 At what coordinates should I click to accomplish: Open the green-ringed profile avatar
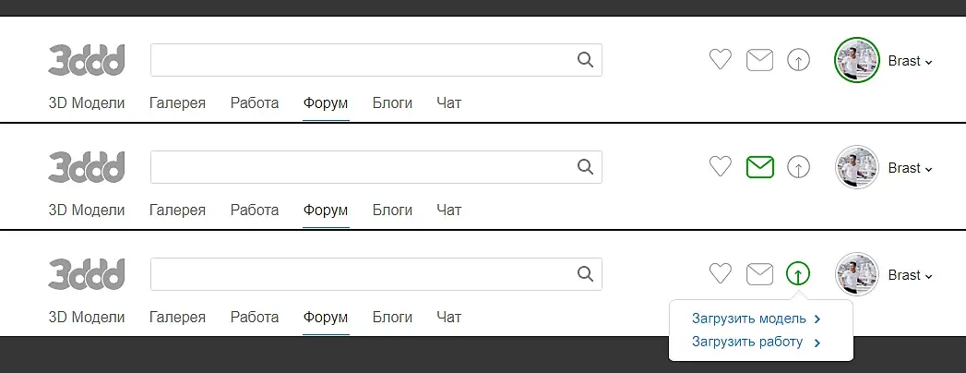pos(856,61)
